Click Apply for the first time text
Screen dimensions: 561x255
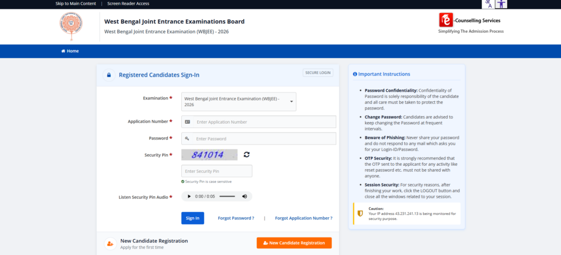tap(142, 247)
